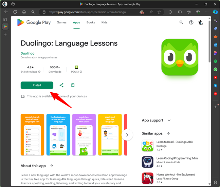Click the Google Play logo
This screenshot has height=187, width=220.
point(34,22)
